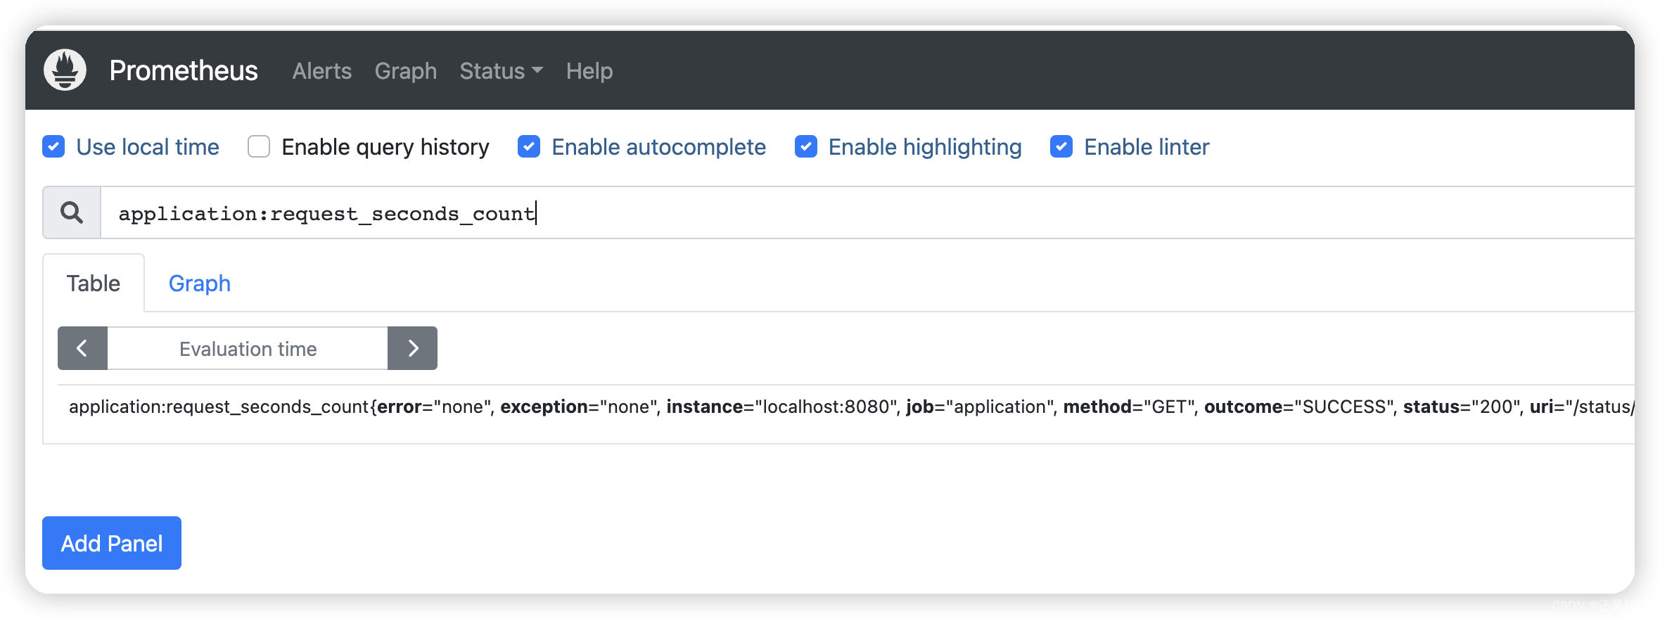Disable the Enable autocomplete checkbox
Image resolution: width=1660 pixels, height=619 pixels.
coord(529,146)
